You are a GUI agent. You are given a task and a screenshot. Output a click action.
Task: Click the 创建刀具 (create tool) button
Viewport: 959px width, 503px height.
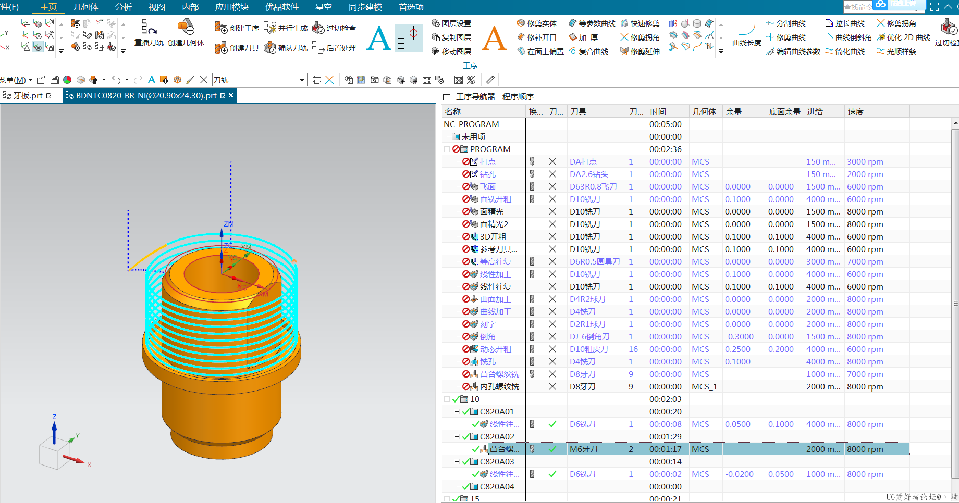point(237,48)
